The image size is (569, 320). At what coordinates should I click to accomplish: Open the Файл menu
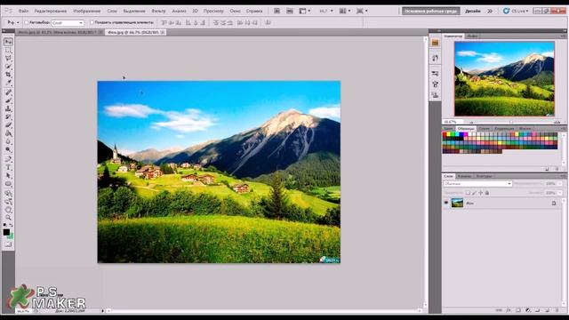point(23,12)
